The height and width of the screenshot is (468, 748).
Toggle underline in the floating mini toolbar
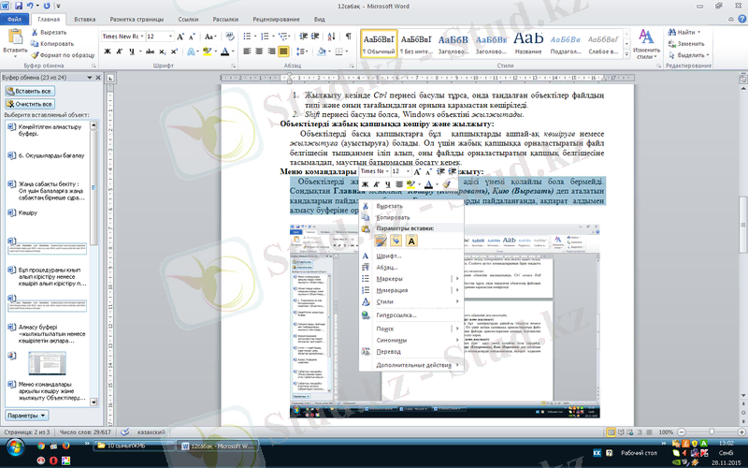(x=388, y=184)
